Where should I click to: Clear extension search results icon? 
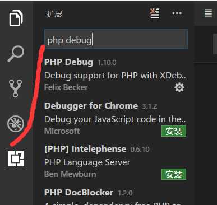tap(155, 13)
